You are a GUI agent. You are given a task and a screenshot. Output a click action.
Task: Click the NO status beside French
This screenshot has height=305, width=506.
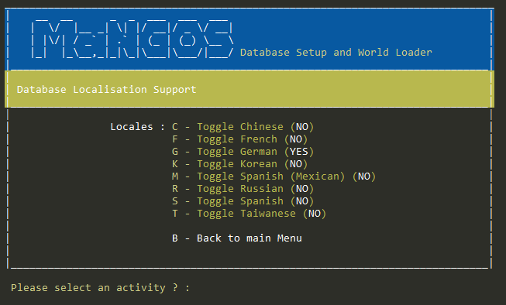pyautogui.click(x=296, y=139)
